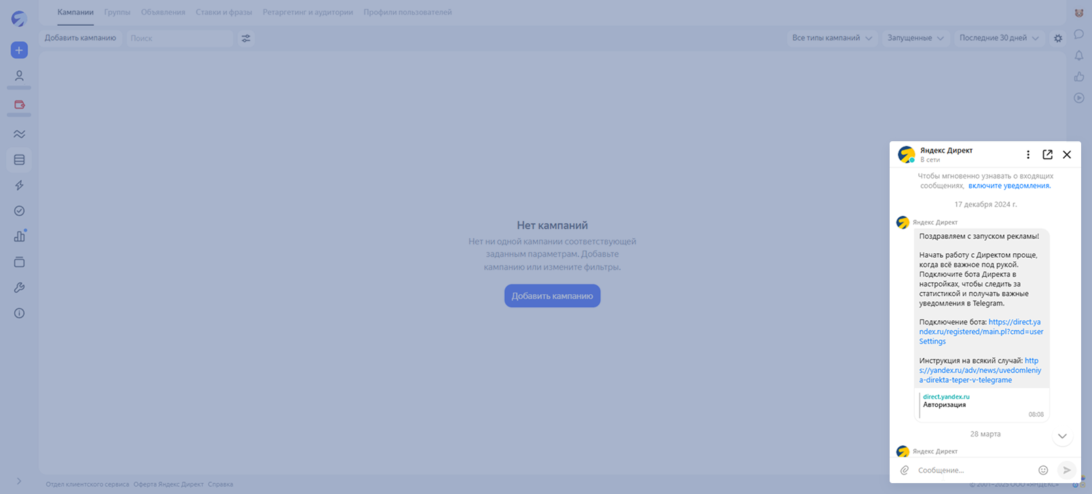Viewport: 1092px width, 494px height.
Task: Open the chat three-dot options menu
Action: [x=1028, y=155]
